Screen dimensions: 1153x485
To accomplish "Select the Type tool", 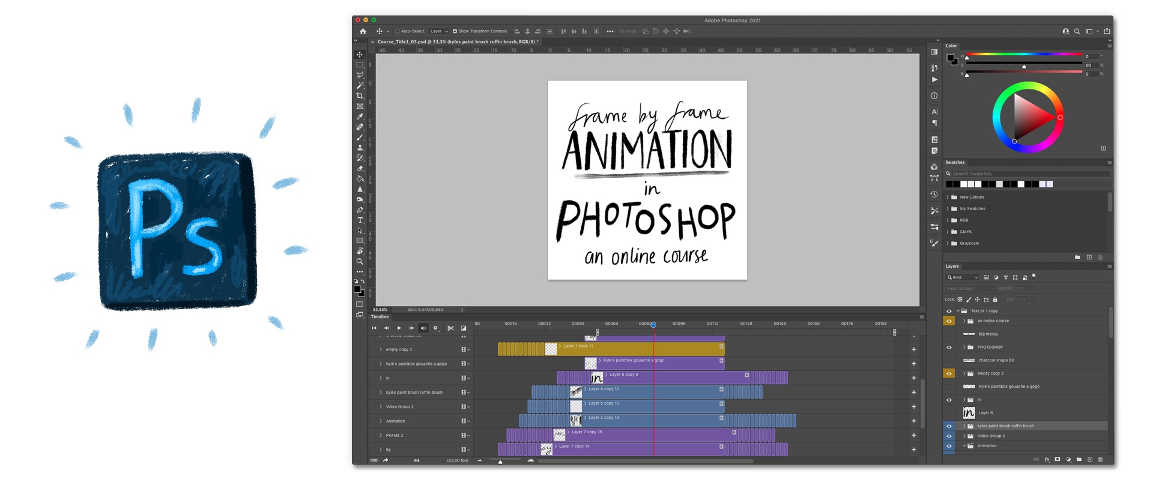I will click(x=360, y=220).
